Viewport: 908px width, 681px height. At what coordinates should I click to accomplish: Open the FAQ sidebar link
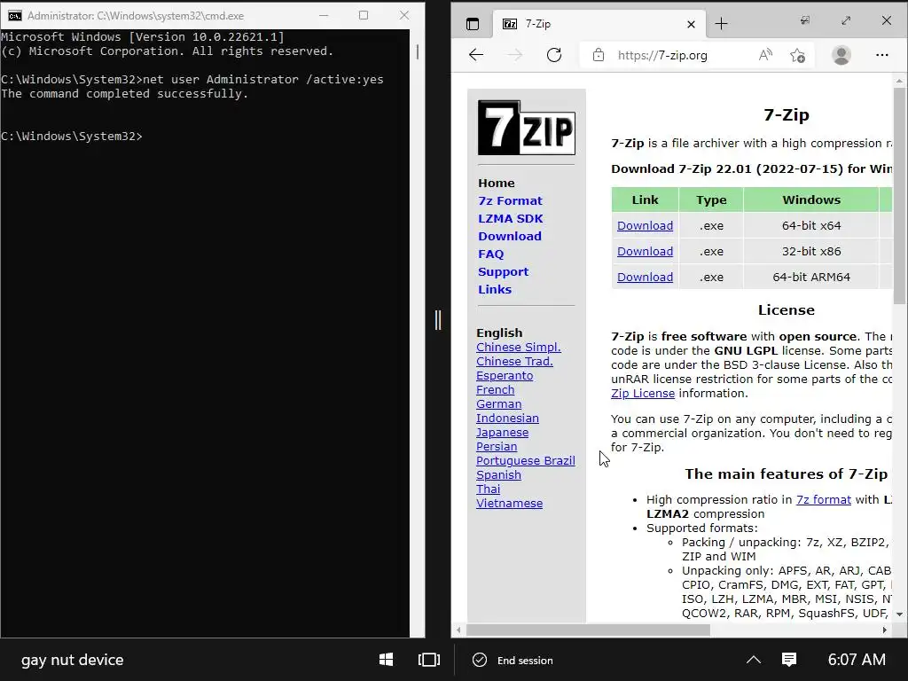click(x=490, y=254)
